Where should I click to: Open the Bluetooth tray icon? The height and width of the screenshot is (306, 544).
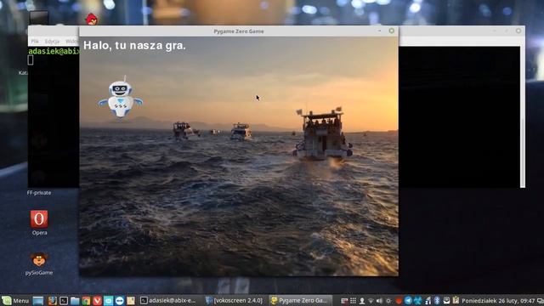pyautogui.click(x=437, y=300)
